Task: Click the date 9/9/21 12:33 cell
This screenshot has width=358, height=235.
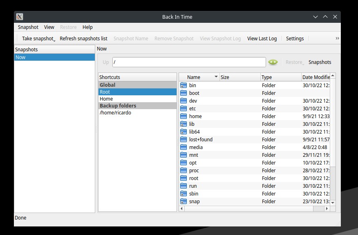Action: point(316,116)
